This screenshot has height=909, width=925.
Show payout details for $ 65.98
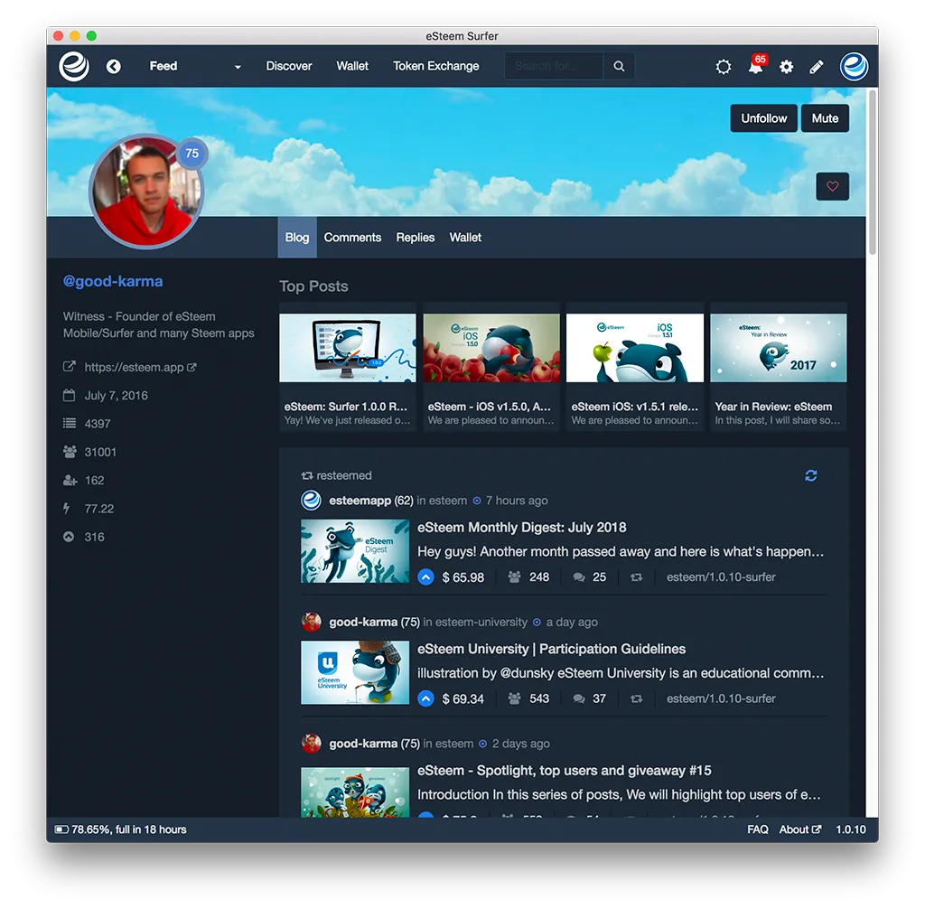tap(463, 577)
